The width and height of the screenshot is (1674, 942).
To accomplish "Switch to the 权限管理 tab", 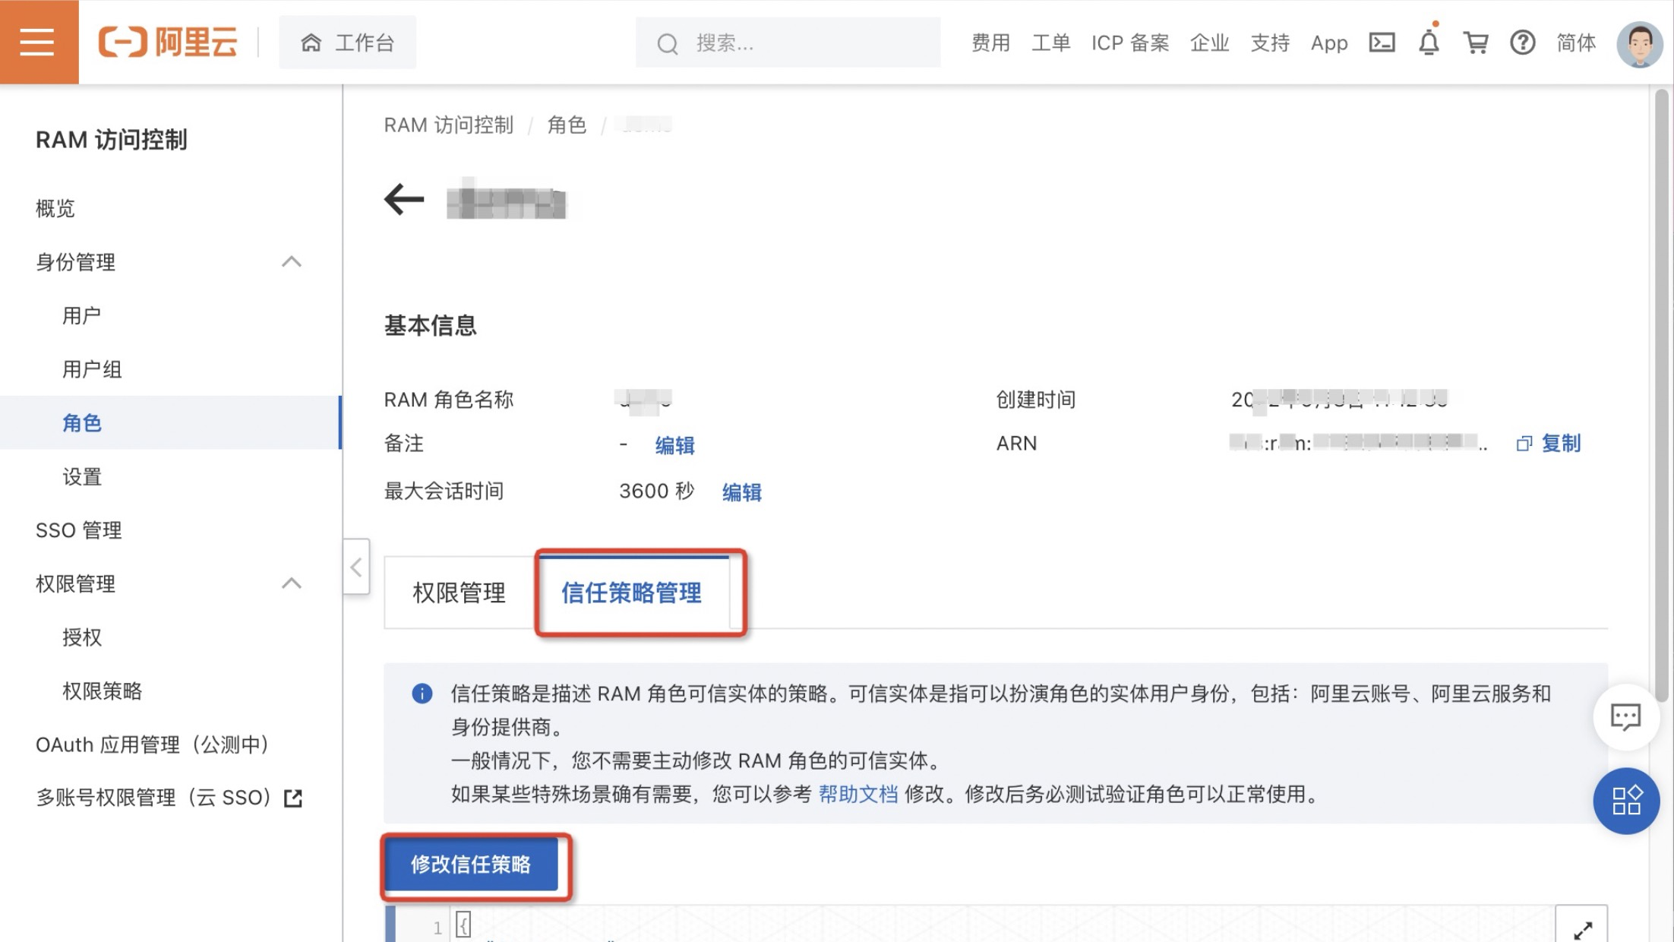I will pos(459,593).
